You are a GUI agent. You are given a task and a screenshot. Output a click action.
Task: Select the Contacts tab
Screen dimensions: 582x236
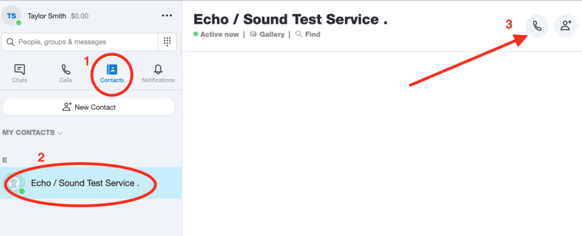[x=112, y=74]
